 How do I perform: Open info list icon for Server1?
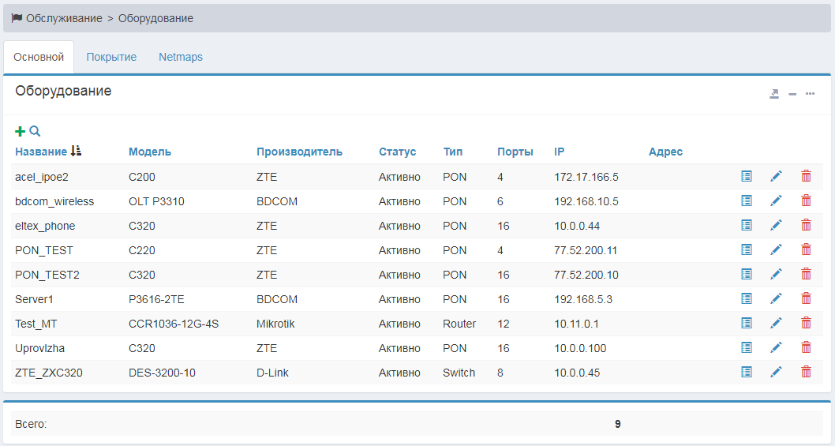[747, 299]
